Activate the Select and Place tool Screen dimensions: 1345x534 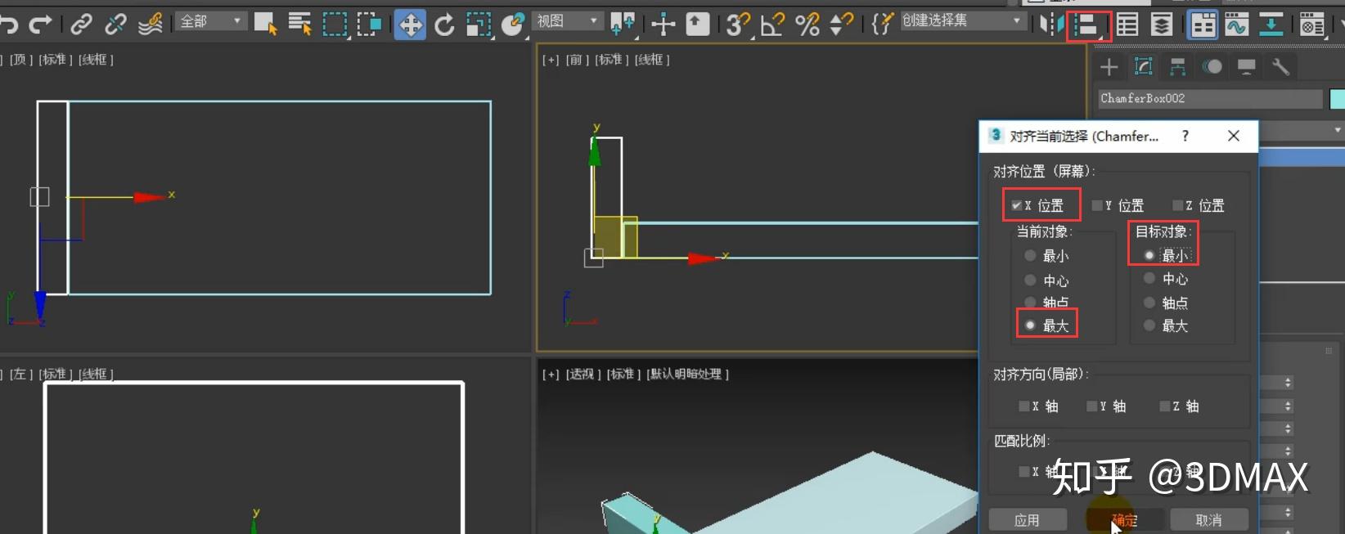[x=513, y=25]
